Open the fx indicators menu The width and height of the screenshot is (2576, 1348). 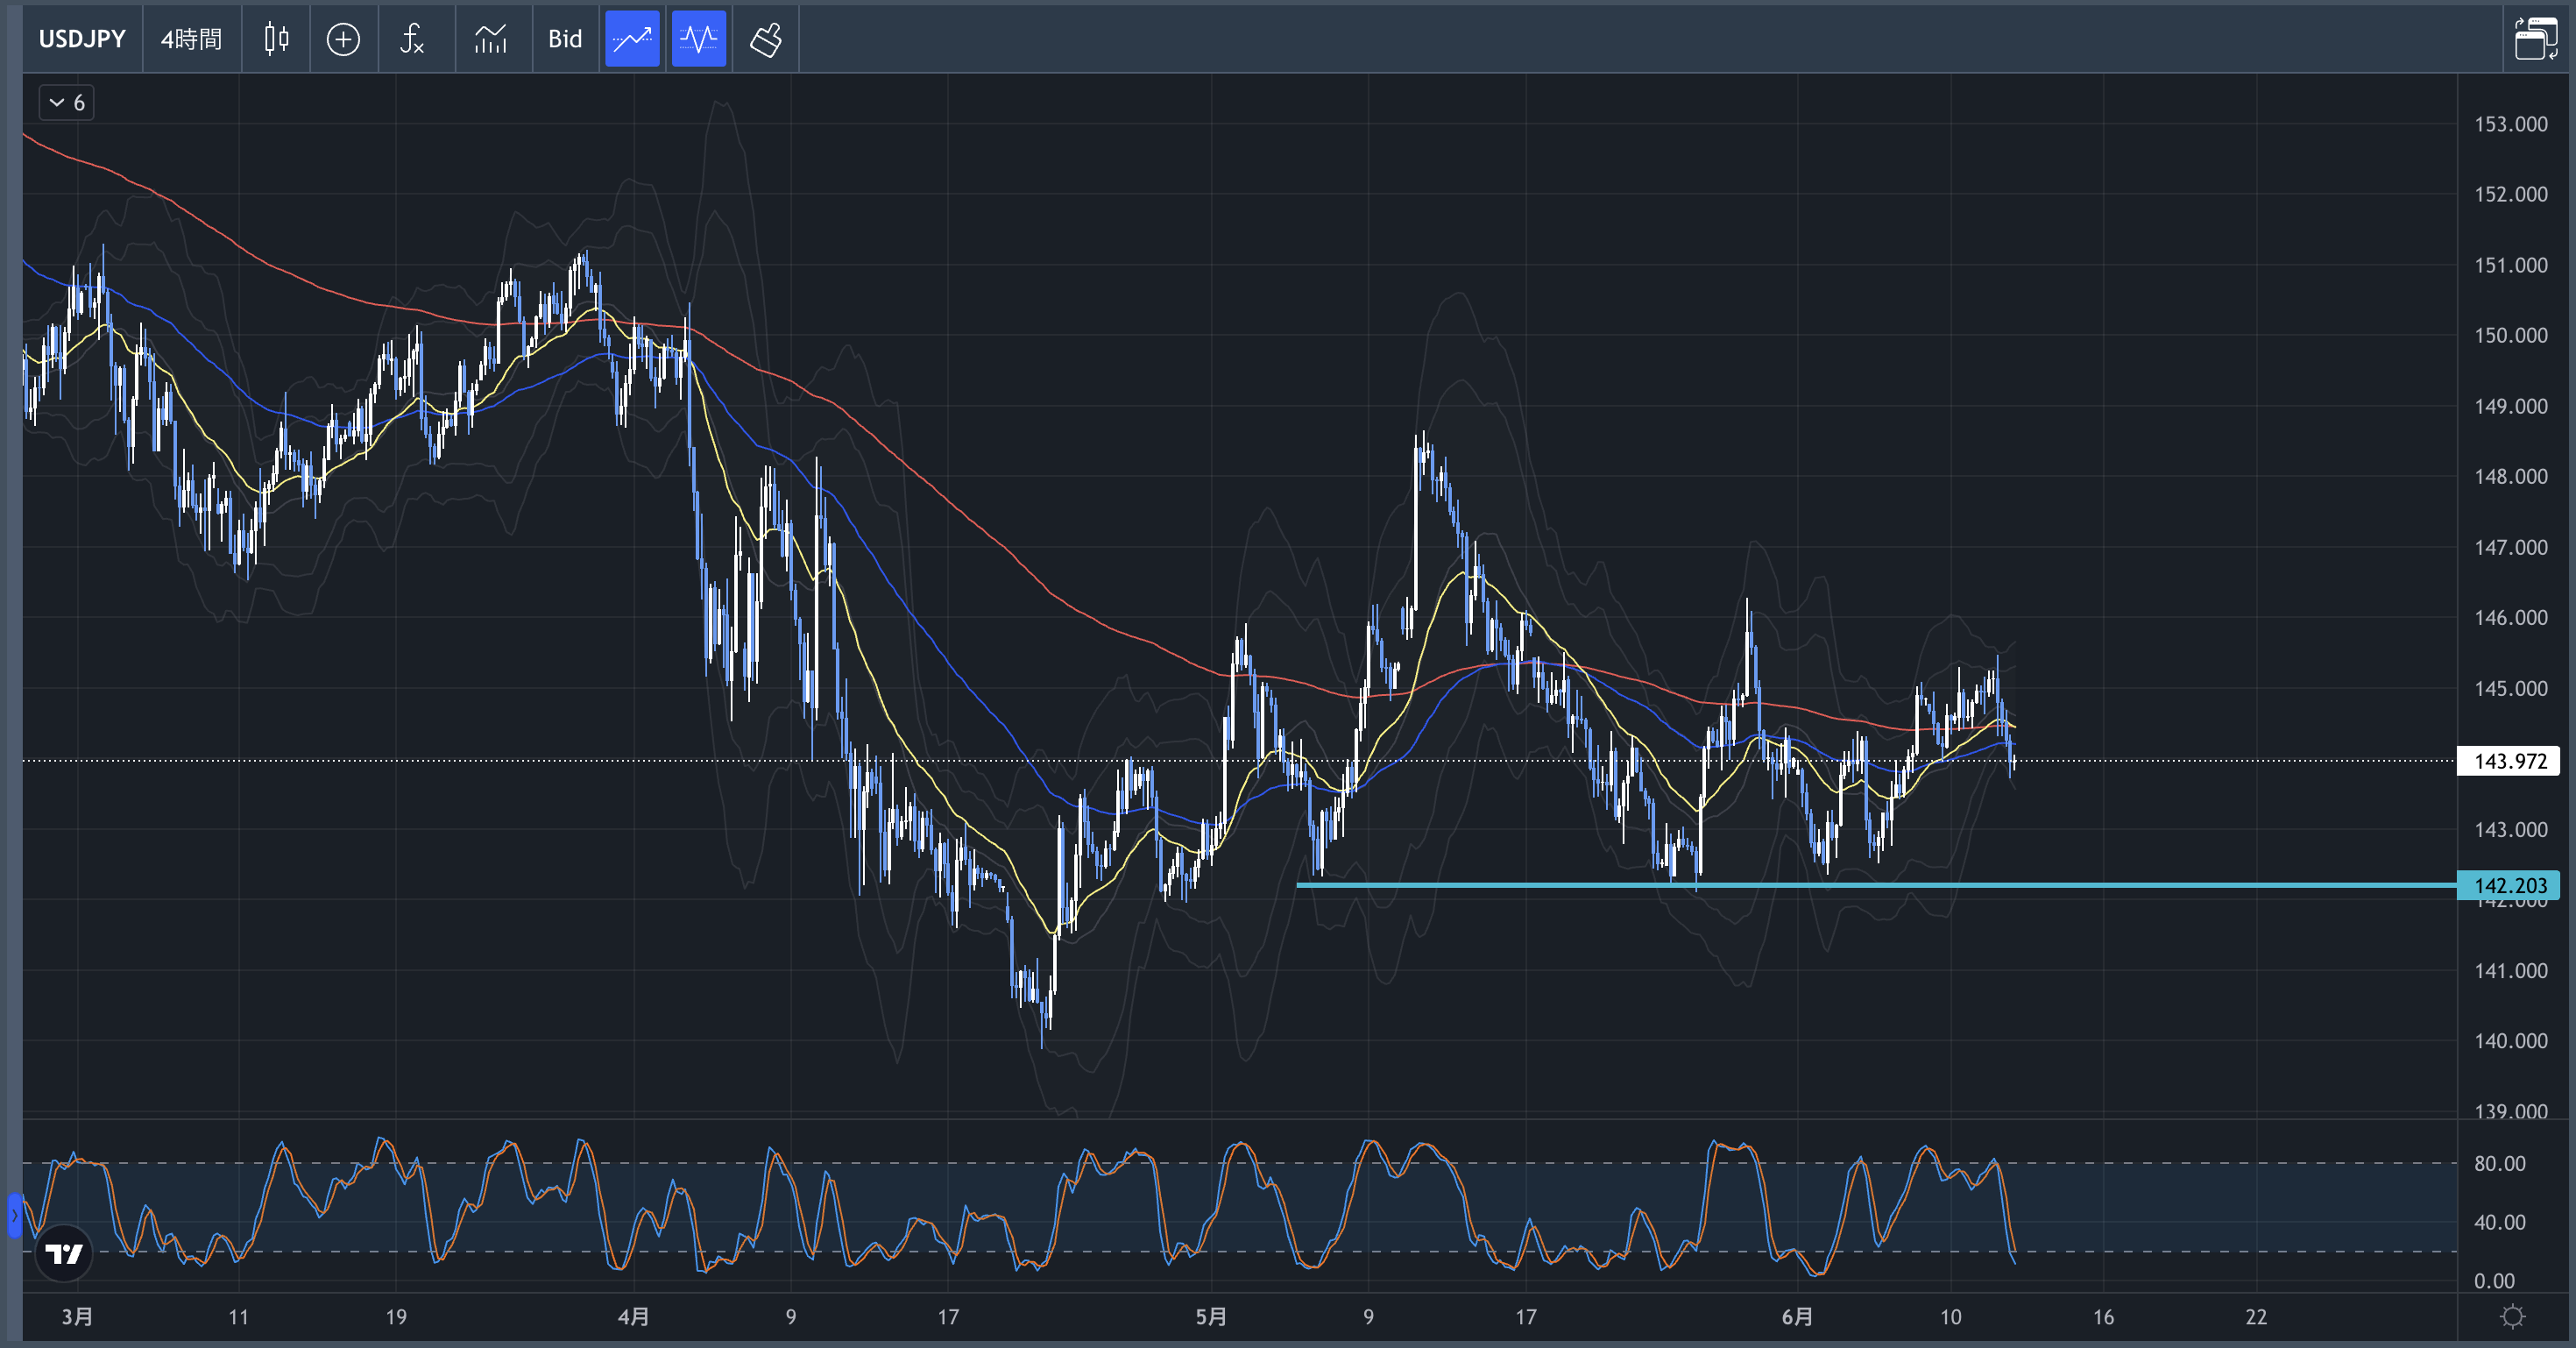(412, 39)
